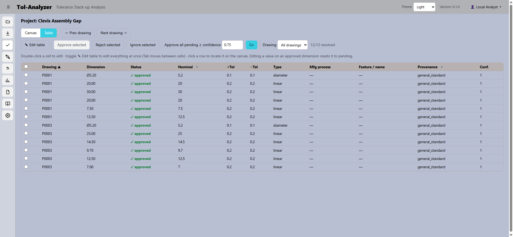
Task: Click the Tol-Analyzer app title
Action: (34, 7)
